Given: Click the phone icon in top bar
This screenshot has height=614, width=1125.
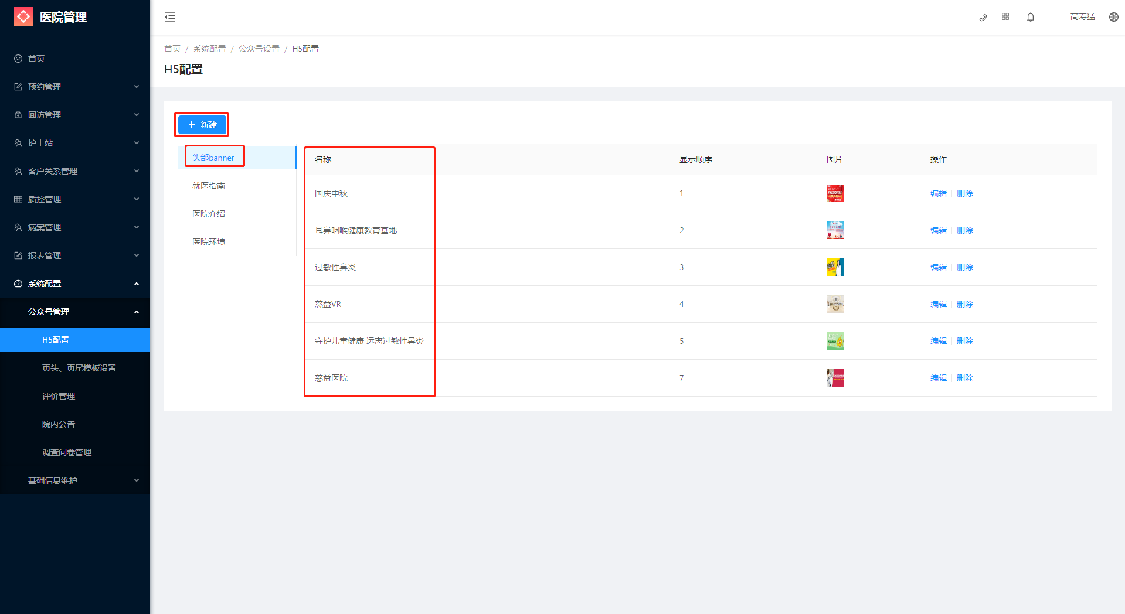Looking at the screenshot, I should (x=983, y=17).
